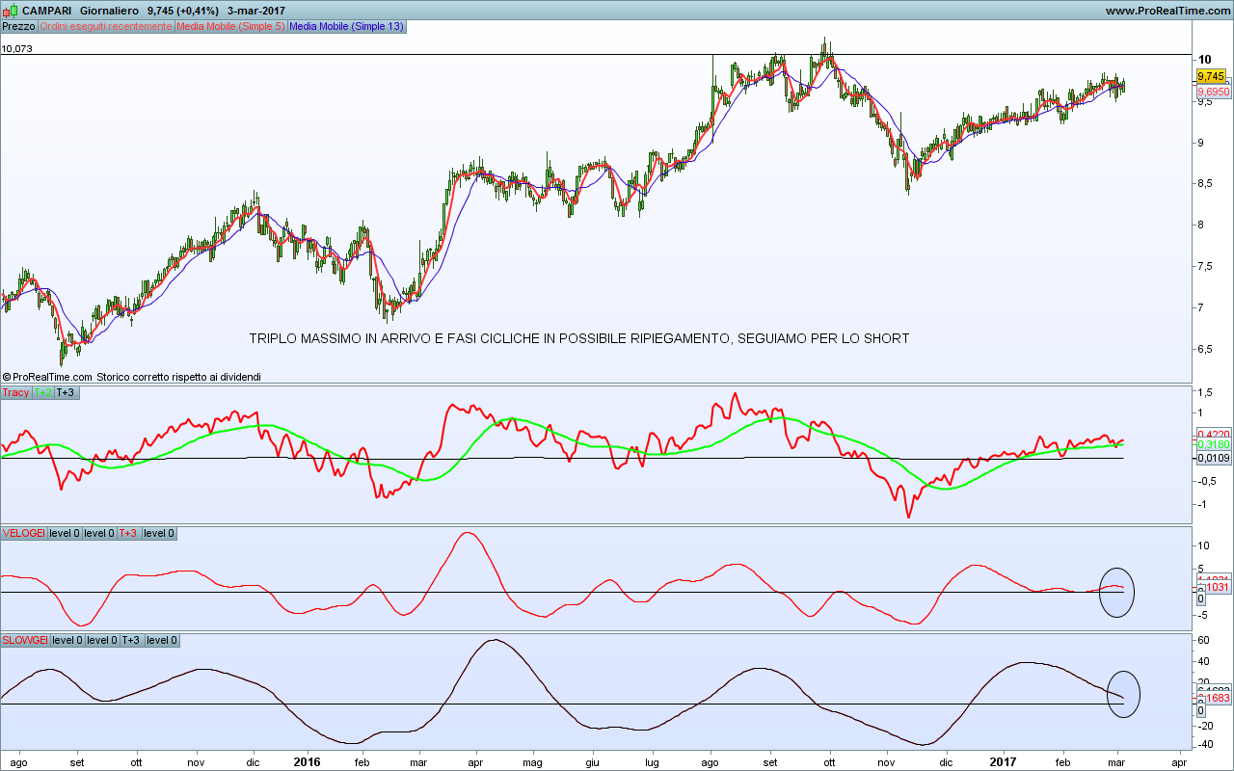Click the 2017 marker on time axis
This screenshot has height=771, width=1234.
[x=1004, y=760]
